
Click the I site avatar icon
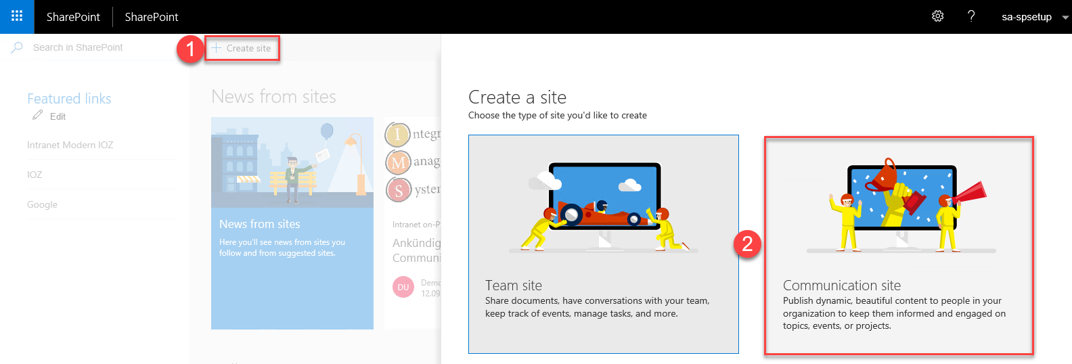click(398, 134)
